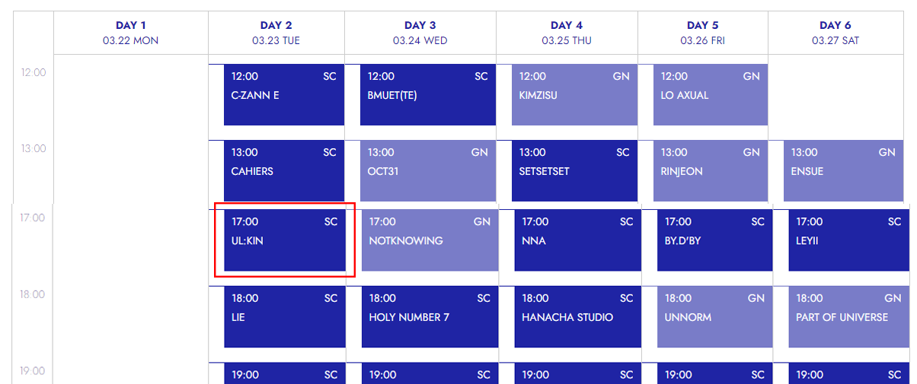
Task: Click the HANACHA STUDIO 18:00 show
Action: click(x=577, y=317)
